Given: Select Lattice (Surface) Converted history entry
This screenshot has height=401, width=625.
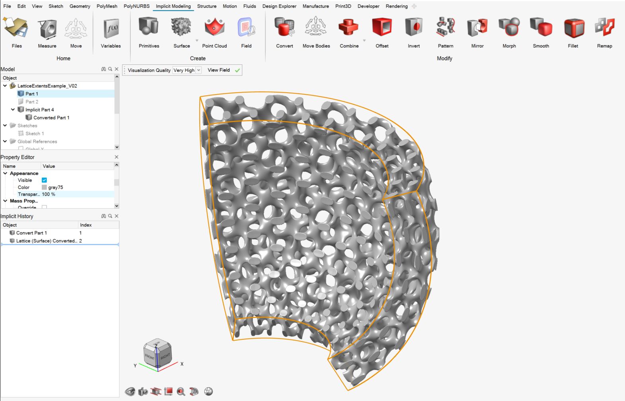Looking at the screenshot, I should 46,241.
